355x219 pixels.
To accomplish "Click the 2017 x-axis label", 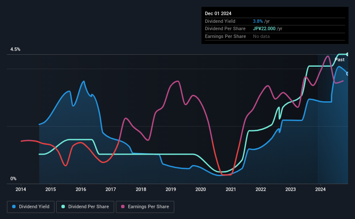I will point(111,189).
